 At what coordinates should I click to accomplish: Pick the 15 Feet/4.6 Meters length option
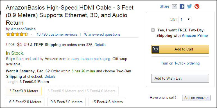[x=107, y=102]
